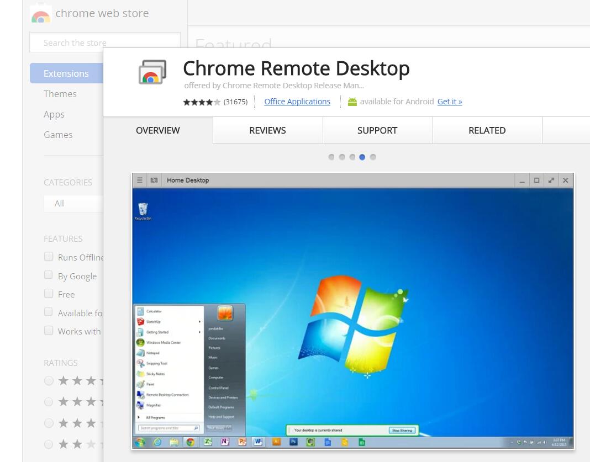Click the Chrome icon on the taskbar
Viewport: 590px width, 462px height.
[191, 443]
